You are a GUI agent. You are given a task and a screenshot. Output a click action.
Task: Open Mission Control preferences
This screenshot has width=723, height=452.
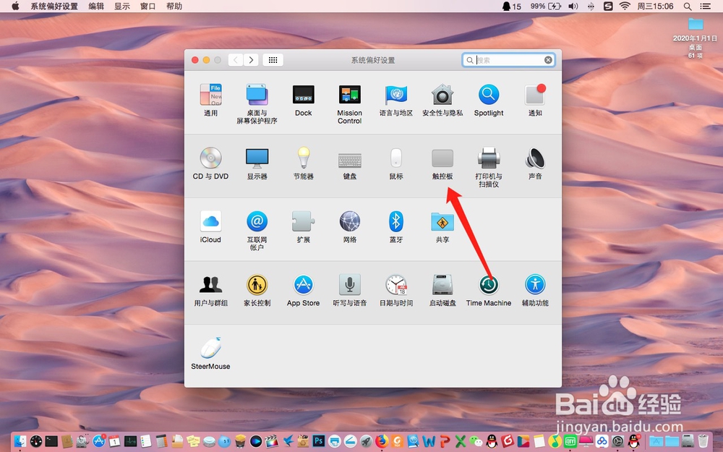point(349,103)
